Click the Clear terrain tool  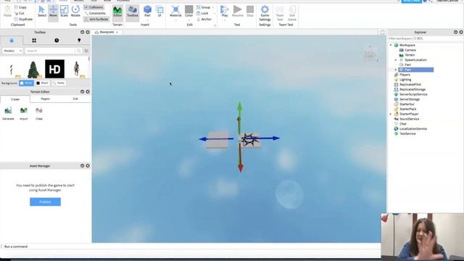coord(39,113)
